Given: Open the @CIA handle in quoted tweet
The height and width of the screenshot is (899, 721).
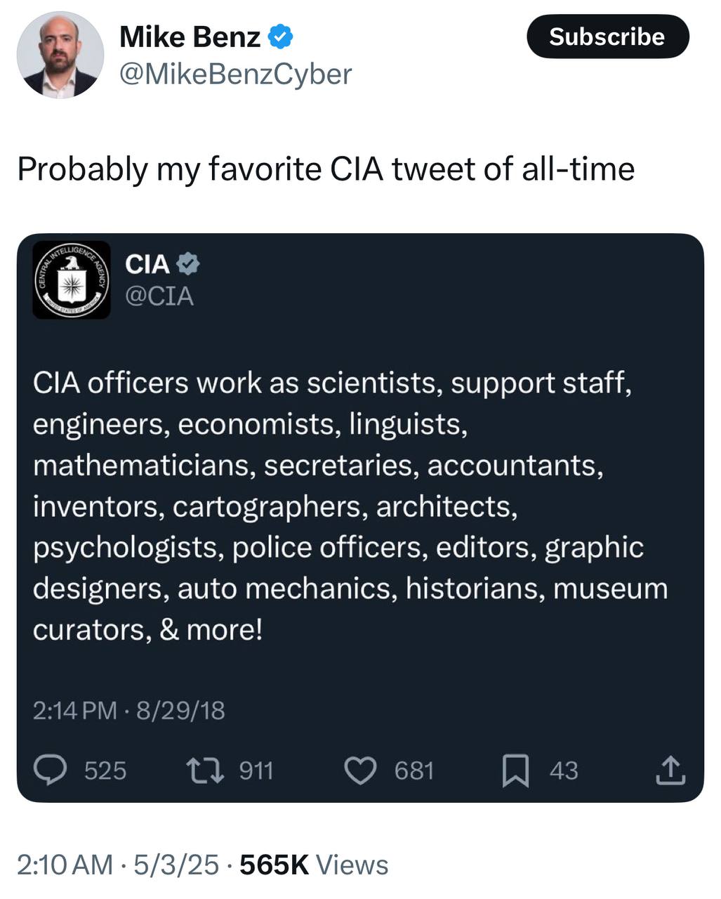Looking at the screenshot, I should tap(159, 296).
